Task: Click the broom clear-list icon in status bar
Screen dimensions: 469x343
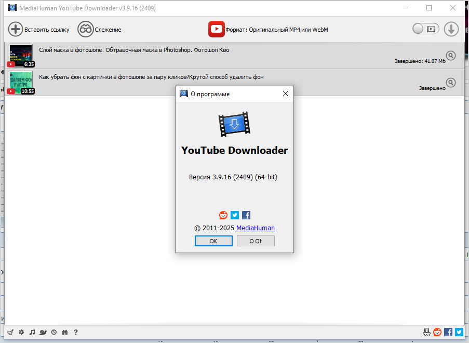Action: pos(10,332)
